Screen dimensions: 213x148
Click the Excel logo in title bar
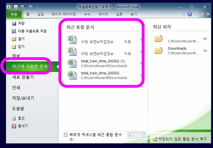pyautogui.click(x=9, y=7)
